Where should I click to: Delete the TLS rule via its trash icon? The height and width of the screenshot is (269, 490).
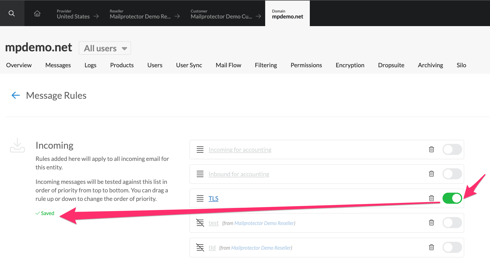click(431, 198)
